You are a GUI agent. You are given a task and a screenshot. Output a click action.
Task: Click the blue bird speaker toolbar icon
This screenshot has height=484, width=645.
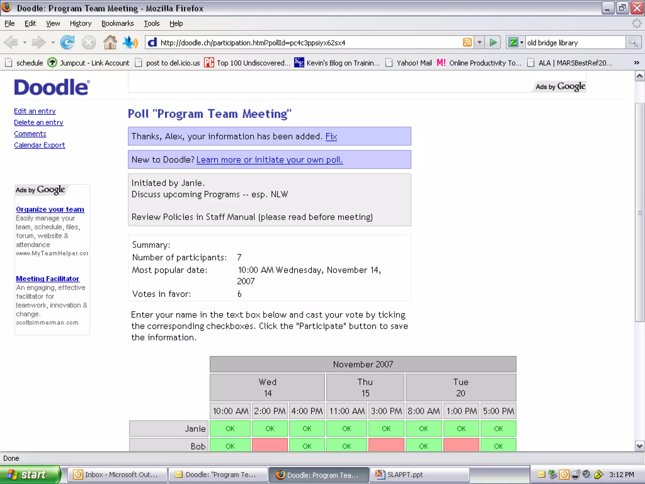[x=130, y=43]
